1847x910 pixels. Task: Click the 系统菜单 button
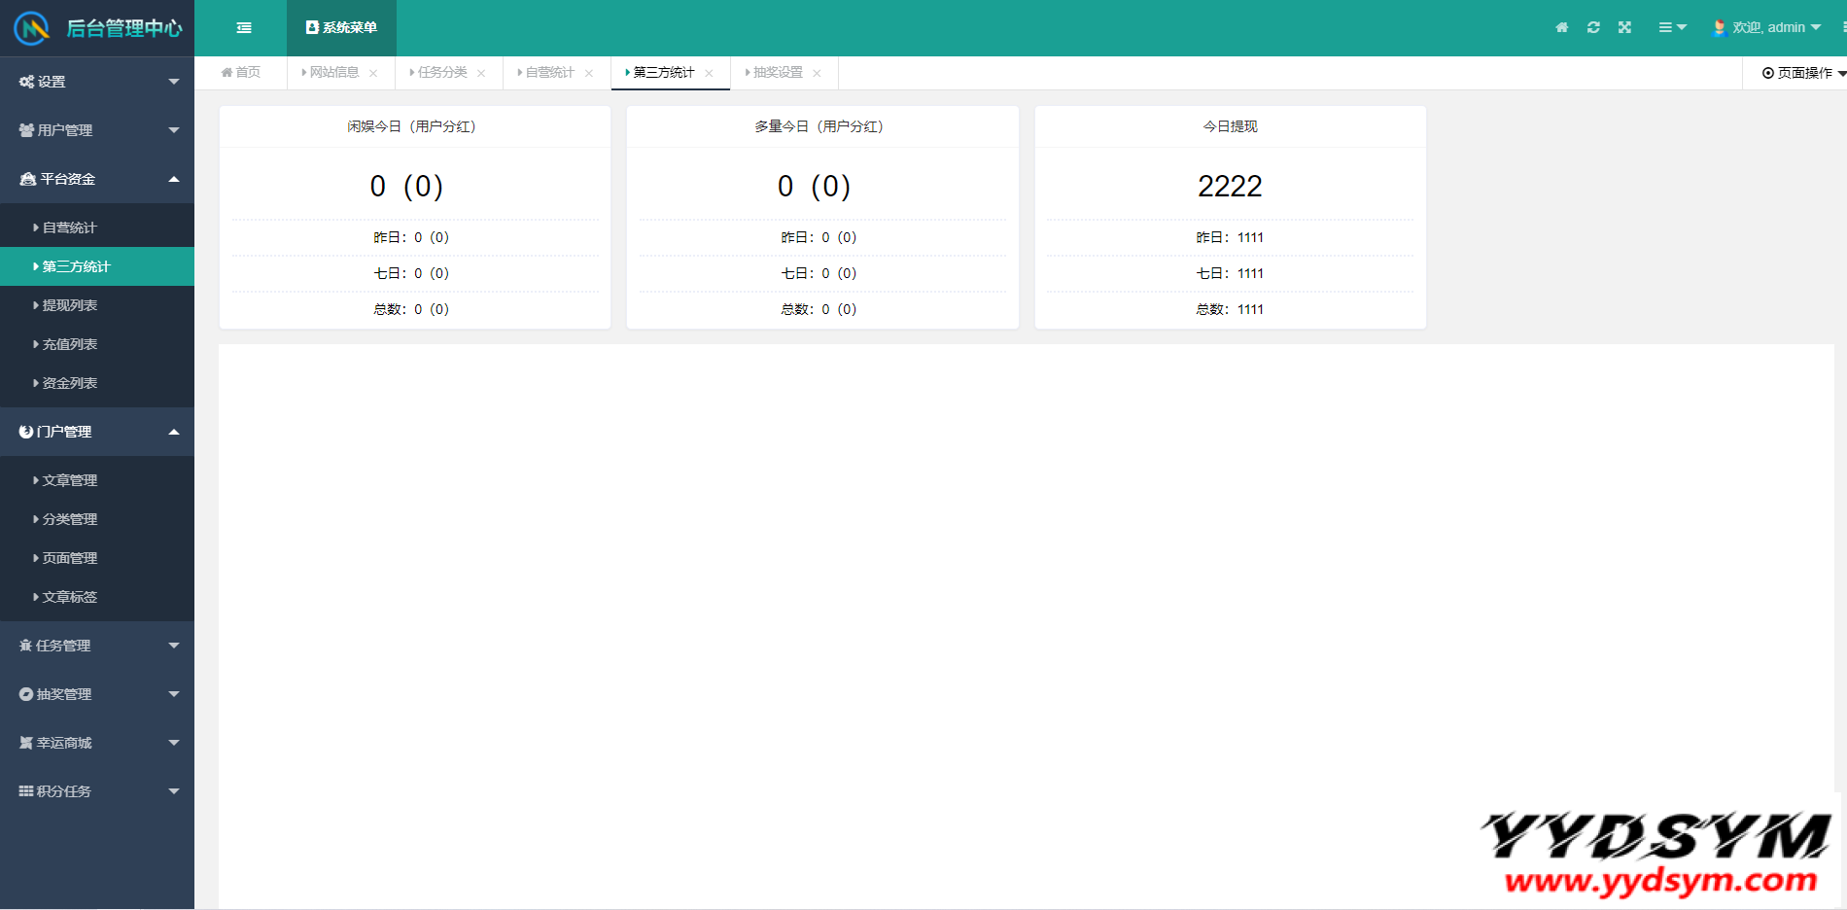[341, 28]
